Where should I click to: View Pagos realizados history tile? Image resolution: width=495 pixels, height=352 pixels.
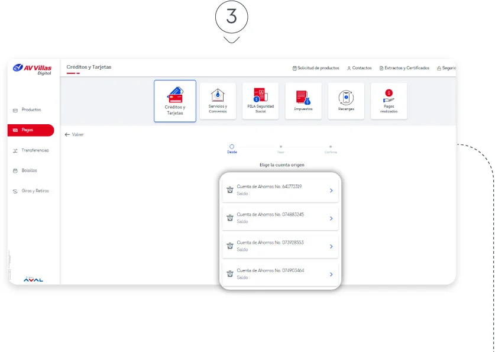[389, 101]
